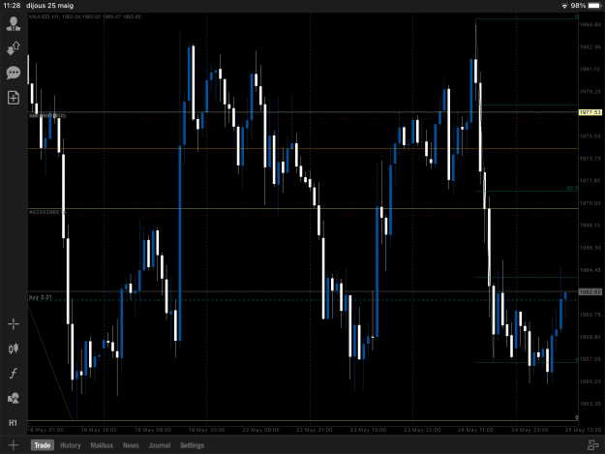Open the News tab
This screenshot has height=454, width=605.
[x=131, y=445]
